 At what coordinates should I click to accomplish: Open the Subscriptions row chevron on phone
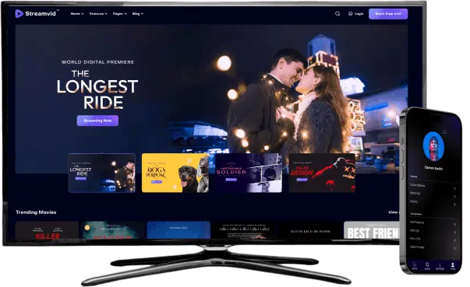click(x=454, y=188)
